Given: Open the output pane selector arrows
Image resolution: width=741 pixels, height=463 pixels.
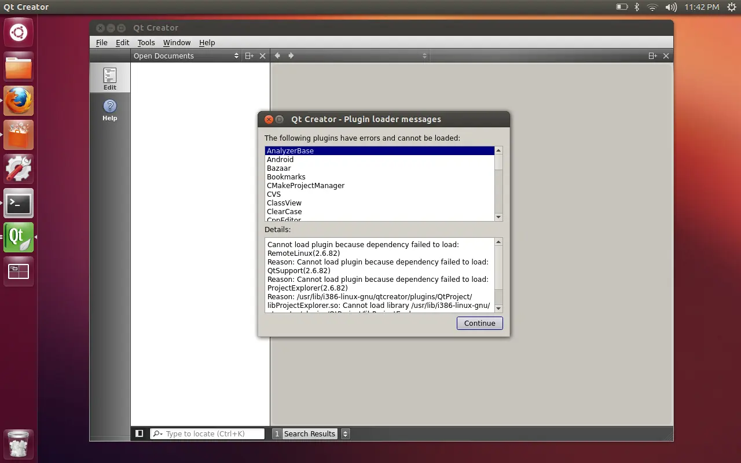Looking at the screenshot, I should (x=346, y=433).
